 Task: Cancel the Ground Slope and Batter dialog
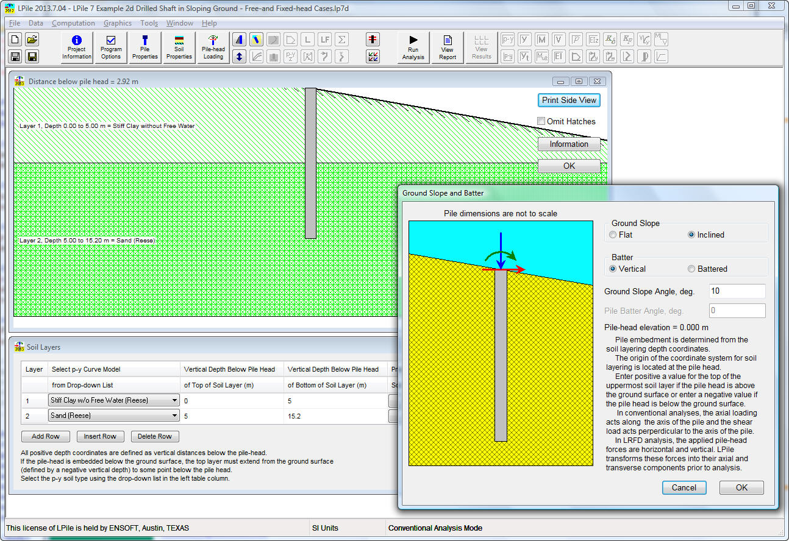pyautogui.click(x=684, y=487)
